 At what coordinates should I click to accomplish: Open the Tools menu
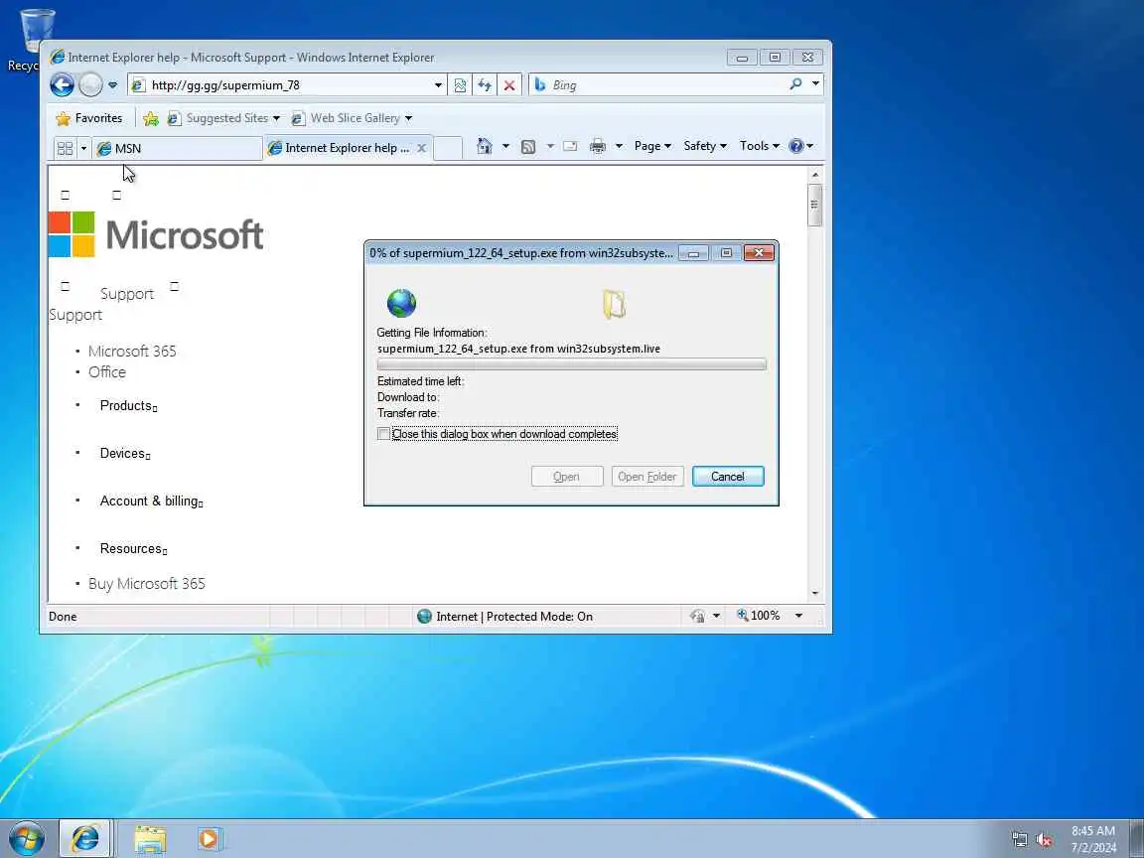[x=759, y=146]
